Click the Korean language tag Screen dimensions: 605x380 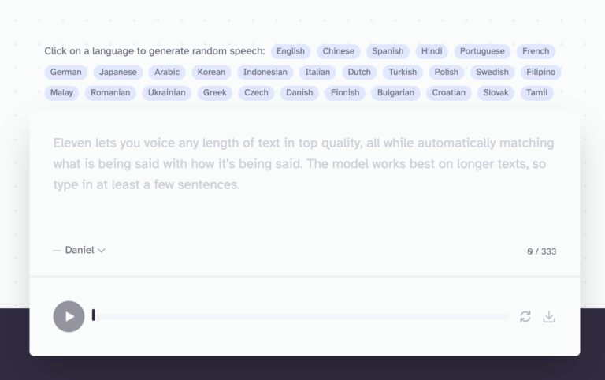211,72
